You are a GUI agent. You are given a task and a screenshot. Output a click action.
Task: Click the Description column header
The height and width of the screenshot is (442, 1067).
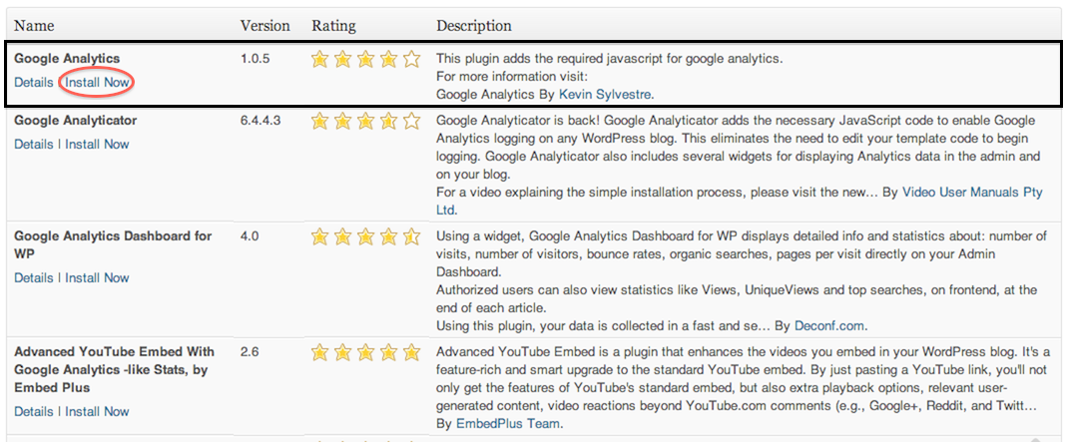click(474, 26)
